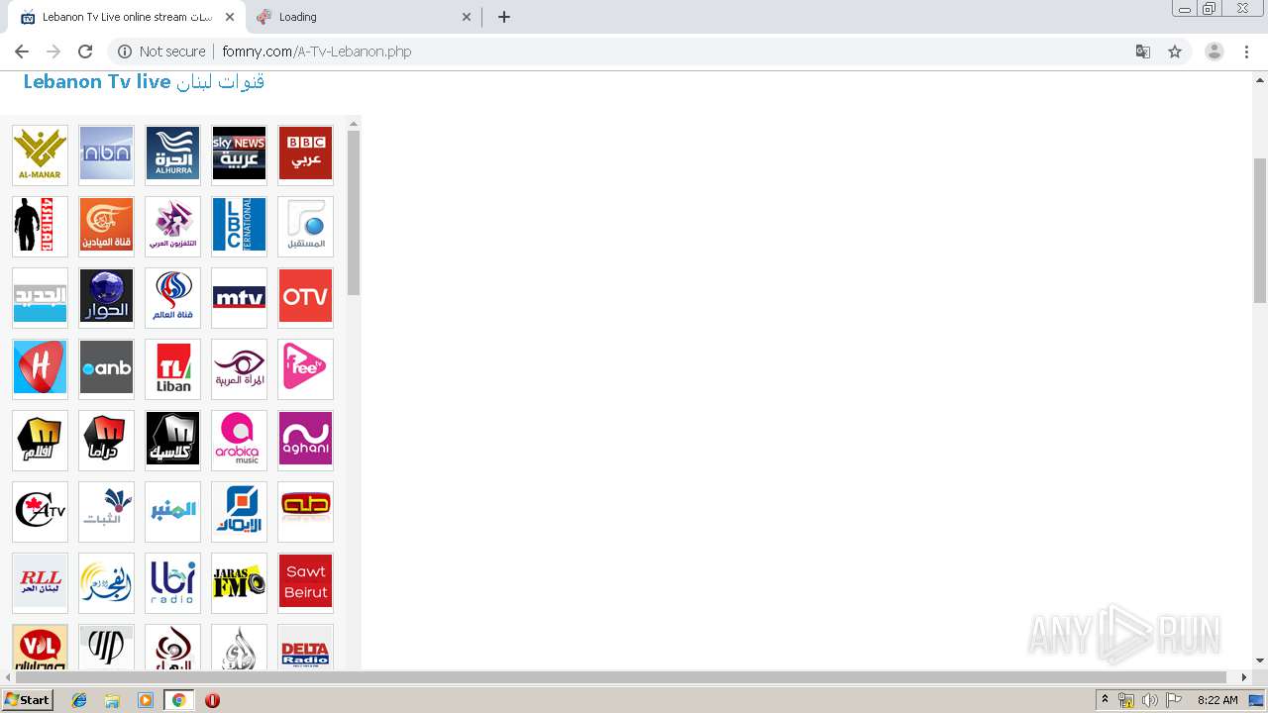This screenshot has height=713, width=1268.
Task: Open the Delta Radio logo
Action: (x=306, y=647)
